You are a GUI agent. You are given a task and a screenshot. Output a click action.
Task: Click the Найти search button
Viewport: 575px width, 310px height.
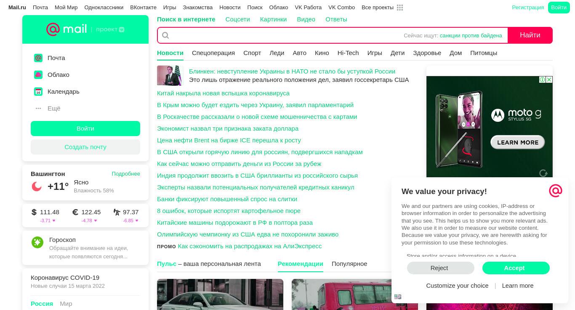pyautogui.click(x=530, y=35)
